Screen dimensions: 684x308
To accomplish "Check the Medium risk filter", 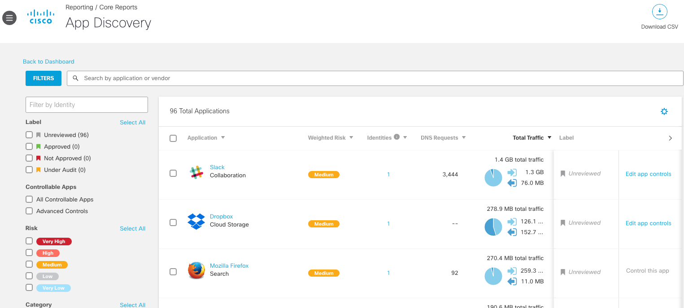I will [x=29, y=264].
